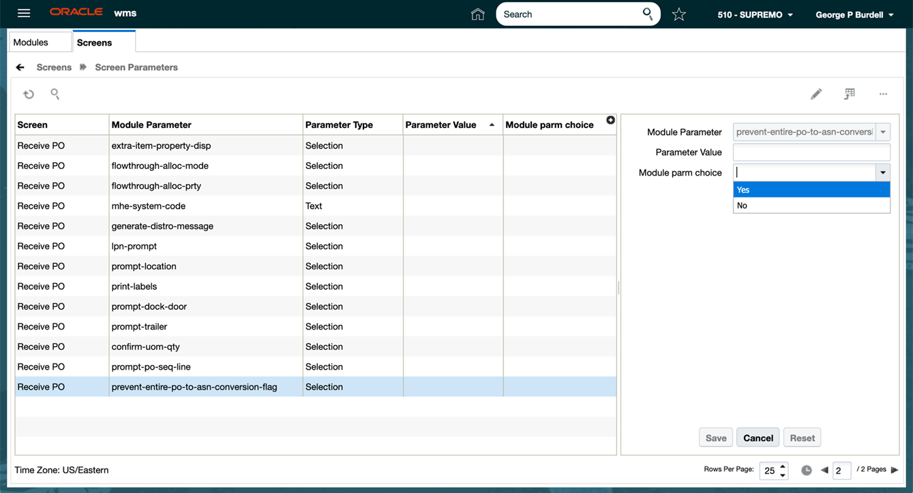
Task: Go to the next page arrow
Action: (x=895, y=470)
